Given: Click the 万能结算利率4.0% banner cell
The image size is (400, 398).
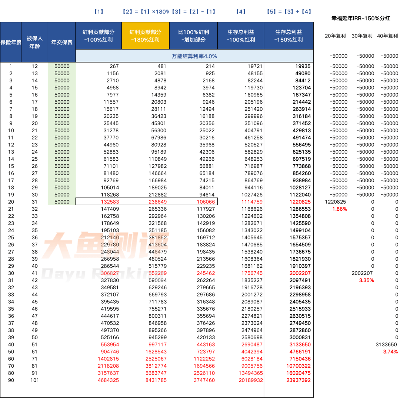Looking at the screenshot, I should pyautogui.click(x=194, y=56).
